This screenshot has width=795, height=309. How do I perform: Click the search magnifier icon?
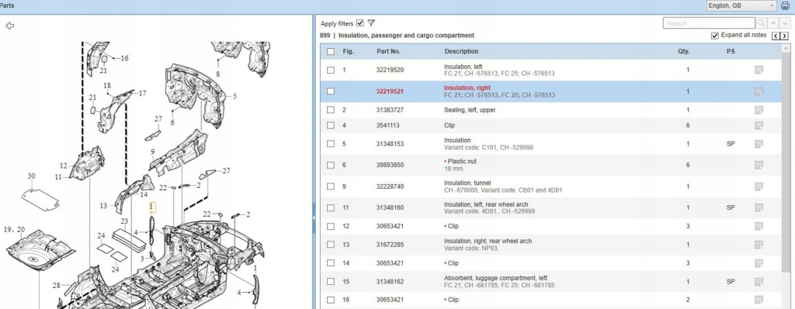(761, 23)
